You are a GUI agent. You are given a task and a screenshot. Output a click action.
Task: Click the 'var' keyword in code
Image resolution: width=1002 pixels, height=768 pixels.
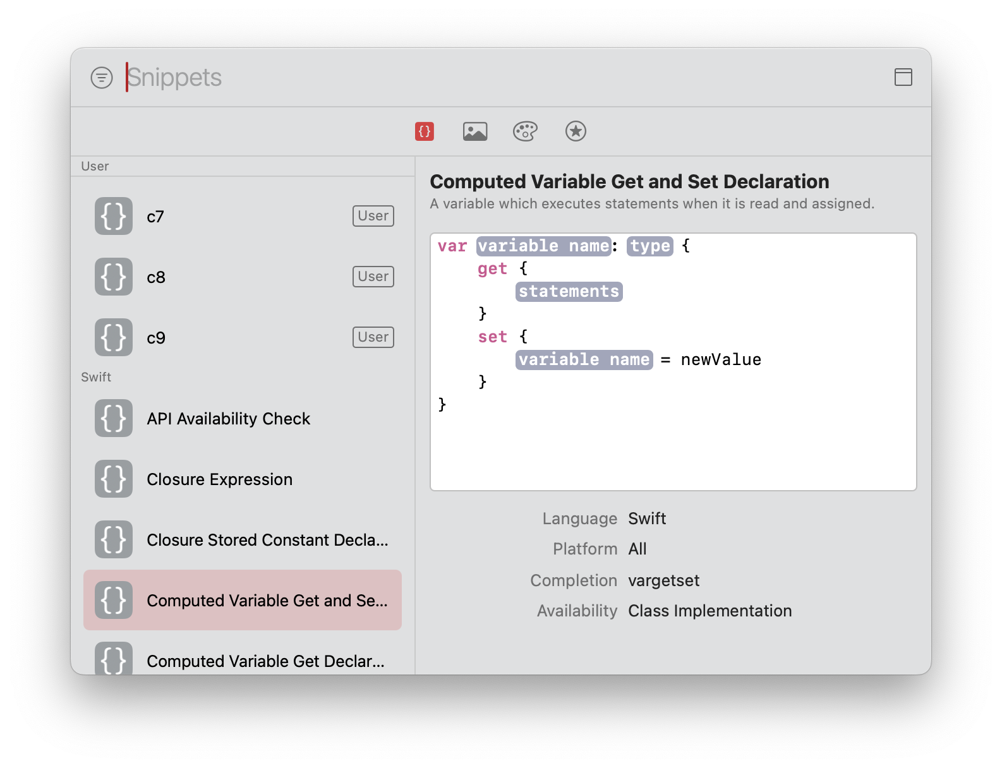coord(452,246)
